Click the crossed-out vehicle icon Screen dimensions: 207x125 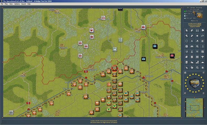(192, 46)
